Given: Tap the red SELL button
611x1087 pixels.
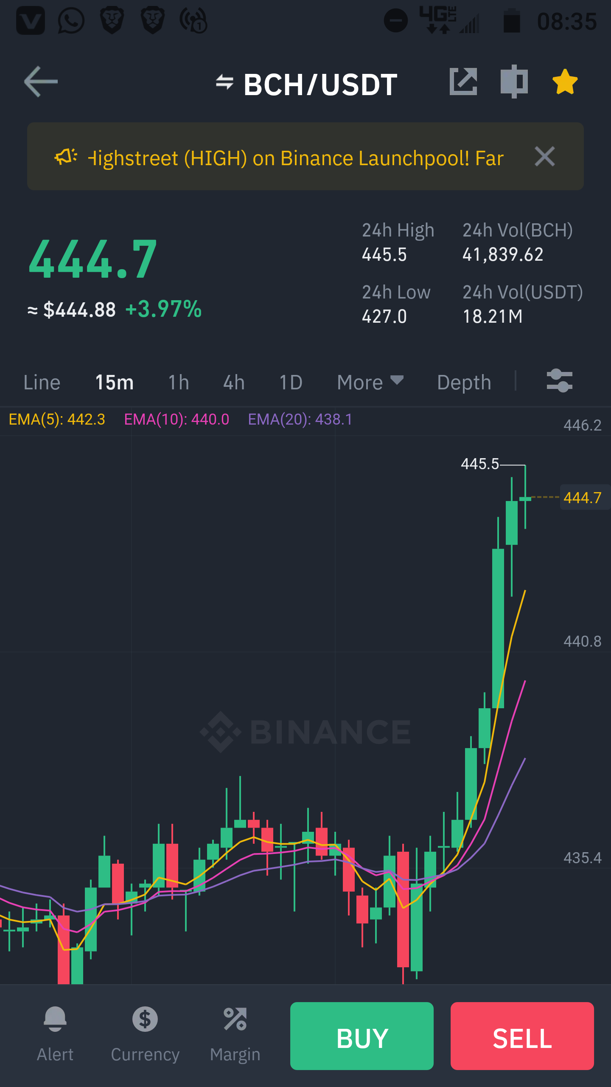Looking at the screenshot, I should pos(522,1036).
